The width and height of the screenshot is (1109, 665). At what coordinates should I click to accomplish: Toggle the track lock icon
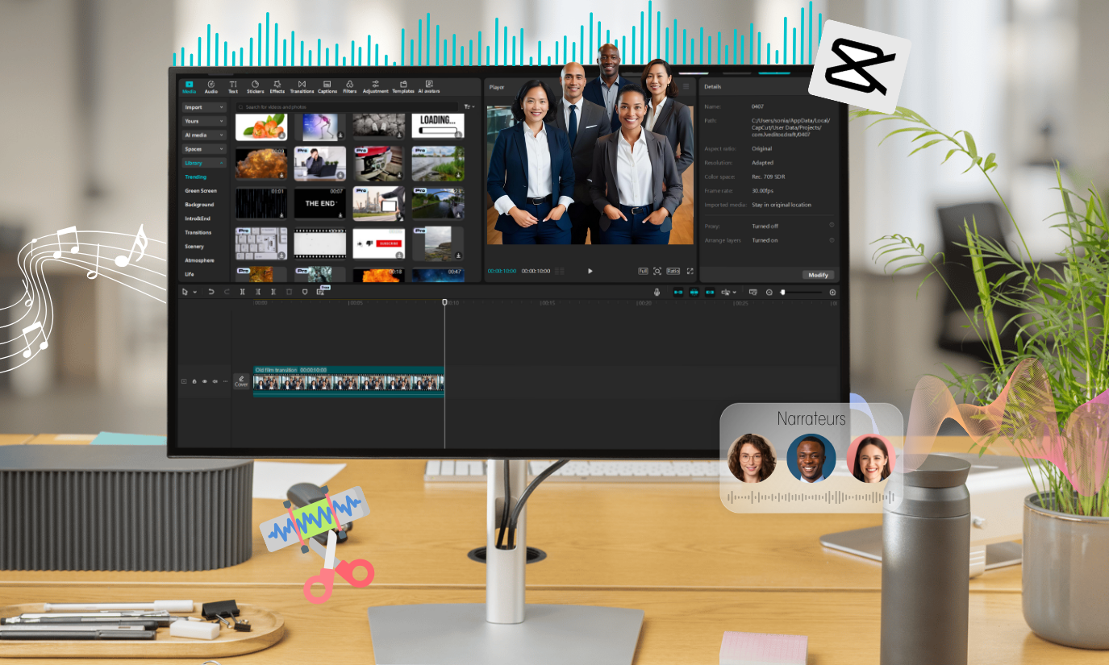(194, 381)
